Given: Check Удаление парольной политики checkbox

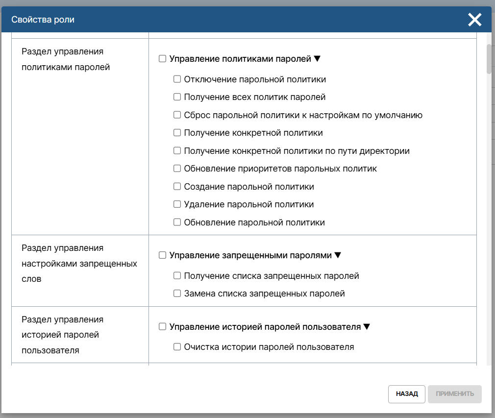Looking at the screenshot, I should click(x=177, y=204).
